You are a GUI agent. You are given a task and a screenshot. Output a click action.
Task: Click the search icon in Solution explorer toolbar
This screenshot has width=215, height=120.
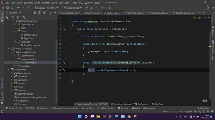point(24,18)
